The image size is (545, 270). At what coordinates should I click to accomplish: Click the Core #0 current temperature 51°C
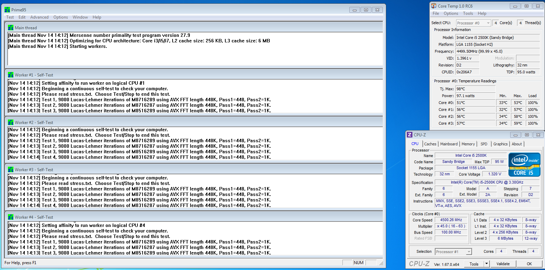tap(475, 103)
